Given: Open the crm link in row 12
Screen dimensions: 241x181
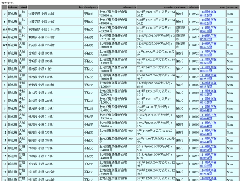Looking at the screenshot, I should [x=208, y=132].
